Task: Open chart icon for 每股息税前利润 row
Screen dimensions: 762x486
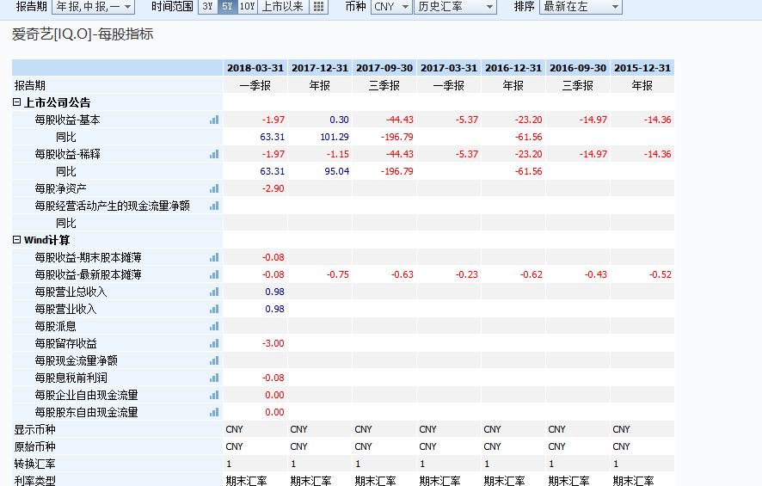Action: coord(214,378)
